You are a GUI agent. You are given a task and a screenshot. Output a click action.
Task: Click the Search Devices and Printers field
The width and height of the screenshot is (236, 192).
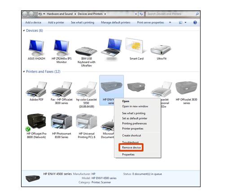coord(172,14)
